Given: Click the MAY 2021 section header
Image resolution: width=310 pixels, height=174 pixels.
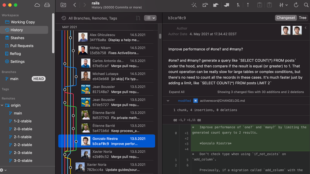Looking at the screenshot, I should [x=70, y=27].
